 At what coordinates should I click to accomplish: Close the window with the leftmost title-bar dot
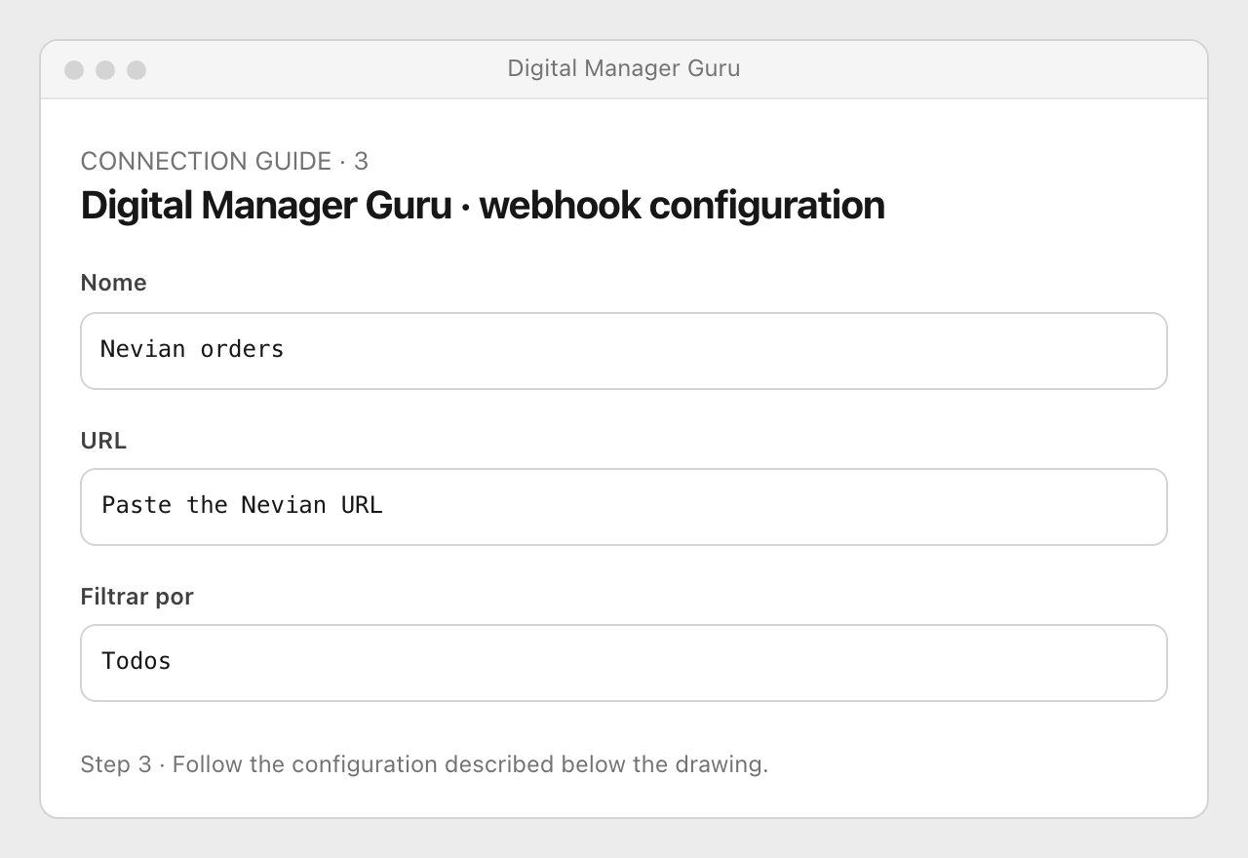(x=74, y=70)
